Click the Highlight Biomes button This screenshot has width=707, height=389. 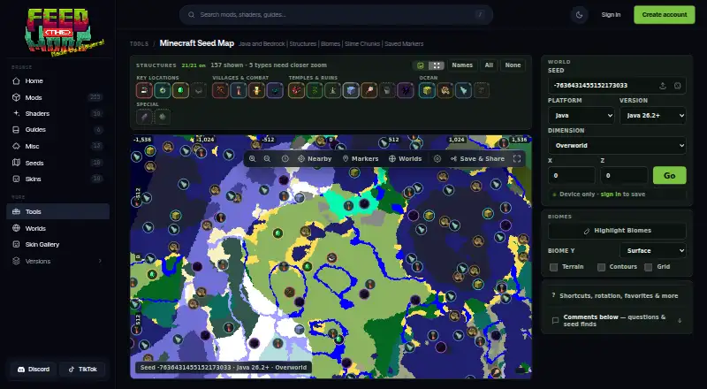(617, 231)
